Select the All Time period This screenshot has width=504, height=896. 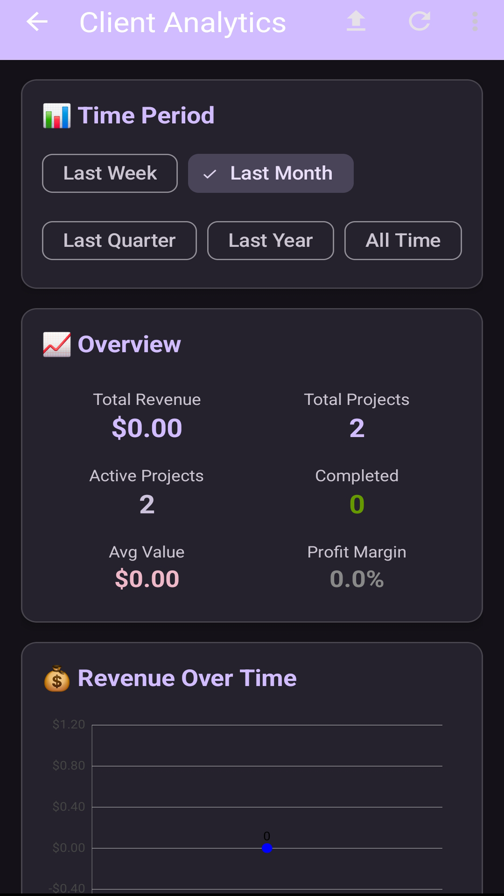tap(403, 240)
